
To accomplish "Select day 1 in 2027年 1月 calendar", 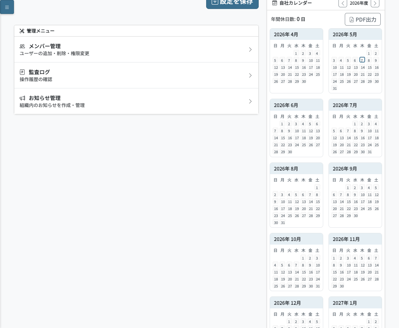I will pos(369,321).
